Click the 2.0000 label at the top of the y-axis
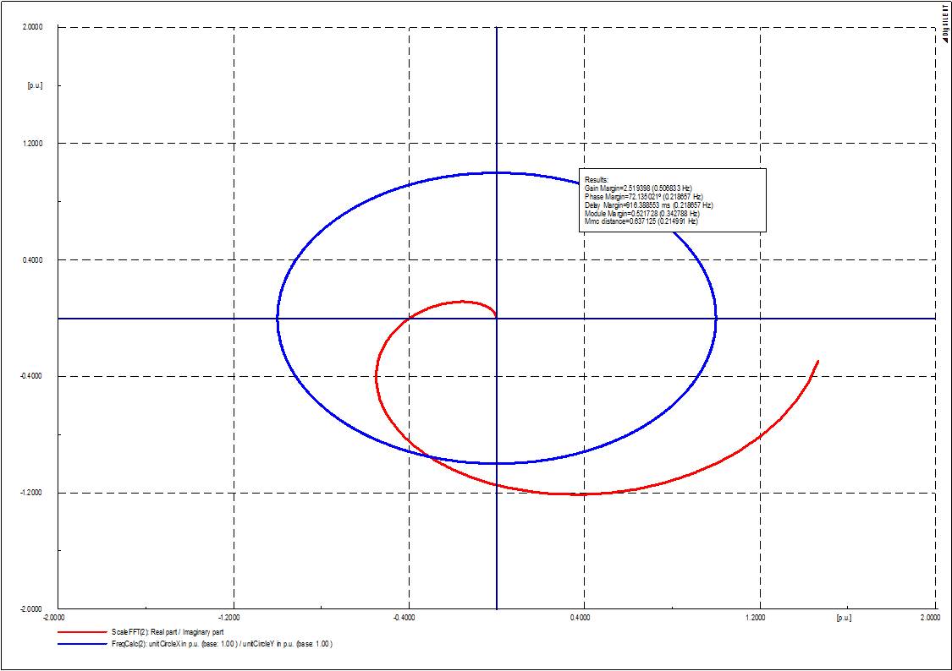Image resolution: width=952 pixels, height=671 pixels. point(32,27)
